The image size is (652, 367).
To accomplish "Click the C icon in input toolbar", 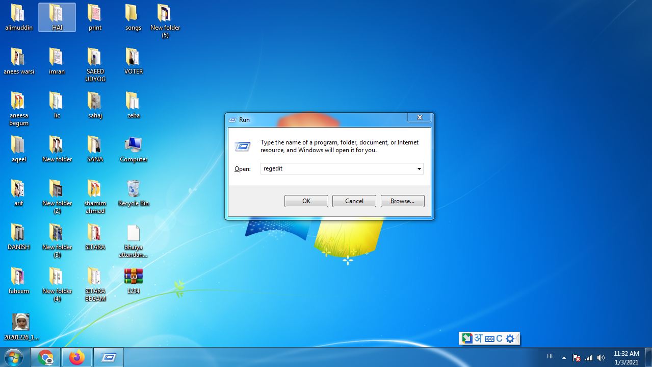I will (500, 338).
